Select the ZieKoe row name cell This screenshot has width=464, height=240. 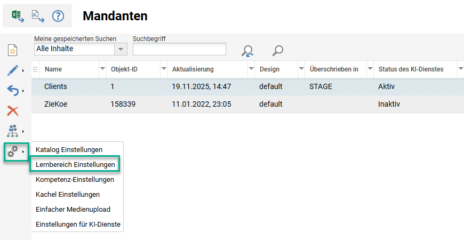point(55,104)
